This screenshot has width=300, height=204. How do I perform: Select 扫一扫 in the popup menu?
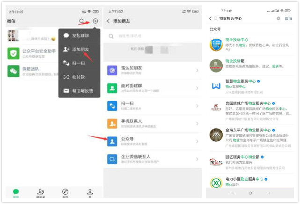click(x=79, y=63)
